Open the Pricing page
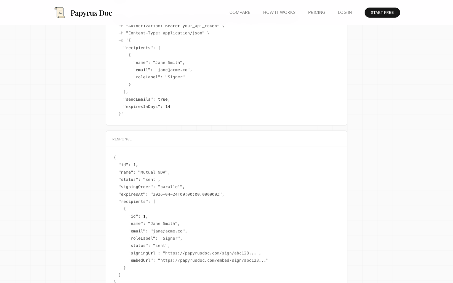This screenshot has height=283, width=453. tap(316, 13)
